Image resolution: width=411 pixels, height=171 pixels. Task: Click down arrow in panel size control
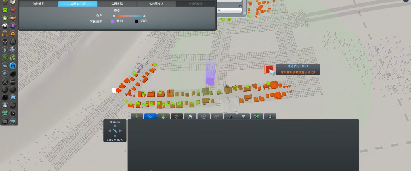tap(115, 135)
